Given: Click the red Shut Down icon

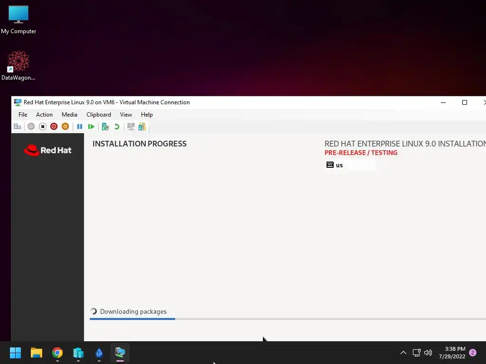Looking at the screenshot, I should (x=54, y=126).
